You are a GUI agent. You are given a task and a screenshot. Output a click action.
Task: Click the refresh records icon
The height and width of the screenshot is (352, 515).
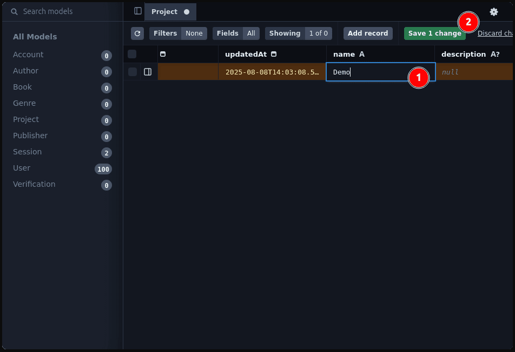[137, 33]
